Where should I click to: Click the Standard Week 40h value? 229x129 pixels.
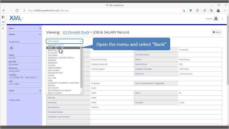[x=112, y=64]
